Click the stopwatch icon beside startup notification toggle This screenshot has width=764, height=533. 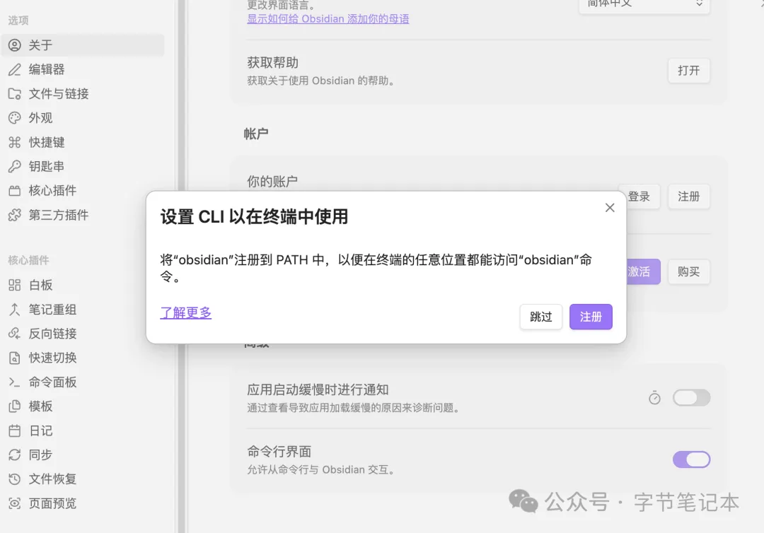pyautogui.click(x=654, y=398)
